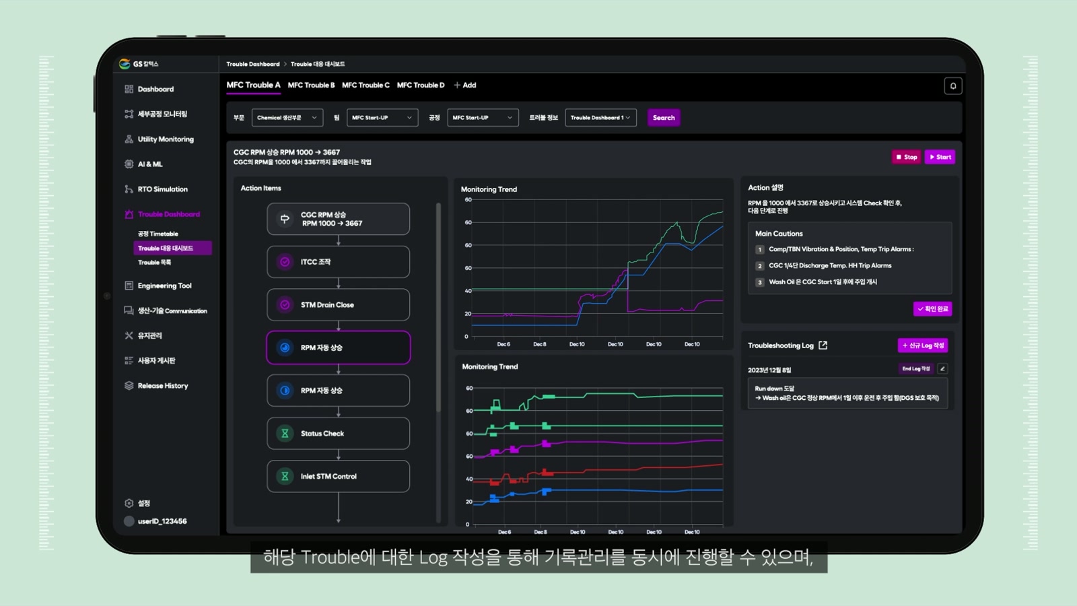1077x606 pixels.
Task: Click the Dashboard sidebar icon
Action: click(x=129, y=89)
